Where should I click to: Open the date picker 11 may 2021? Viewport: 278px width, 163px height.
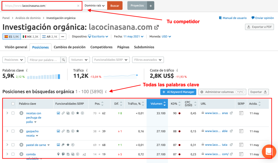point(133,37)
